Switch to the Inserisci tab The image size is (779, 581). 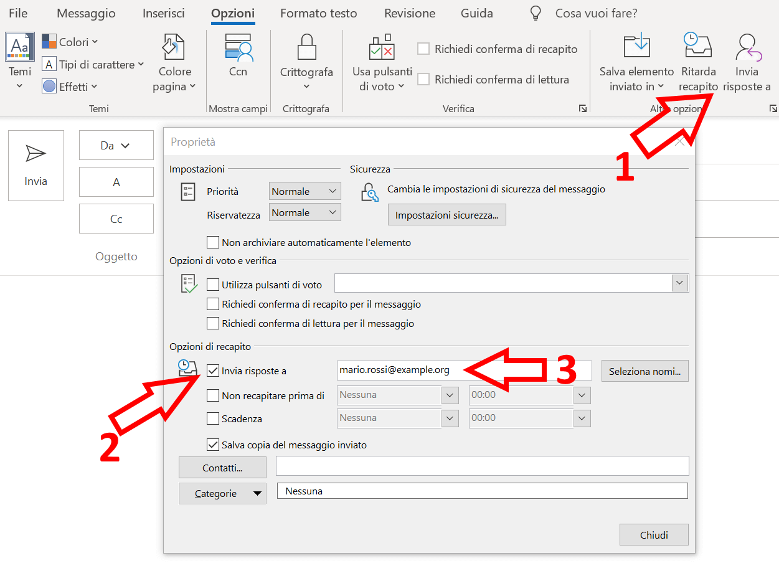(163, 13)
